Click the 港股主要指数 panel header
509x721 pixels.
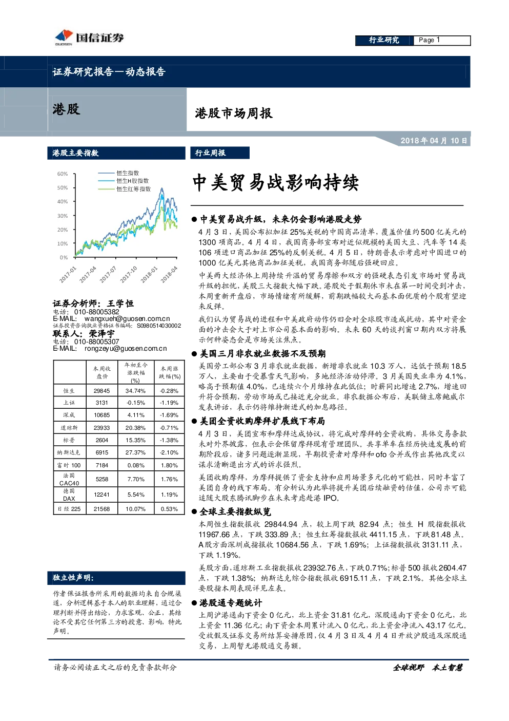[116, 153]
